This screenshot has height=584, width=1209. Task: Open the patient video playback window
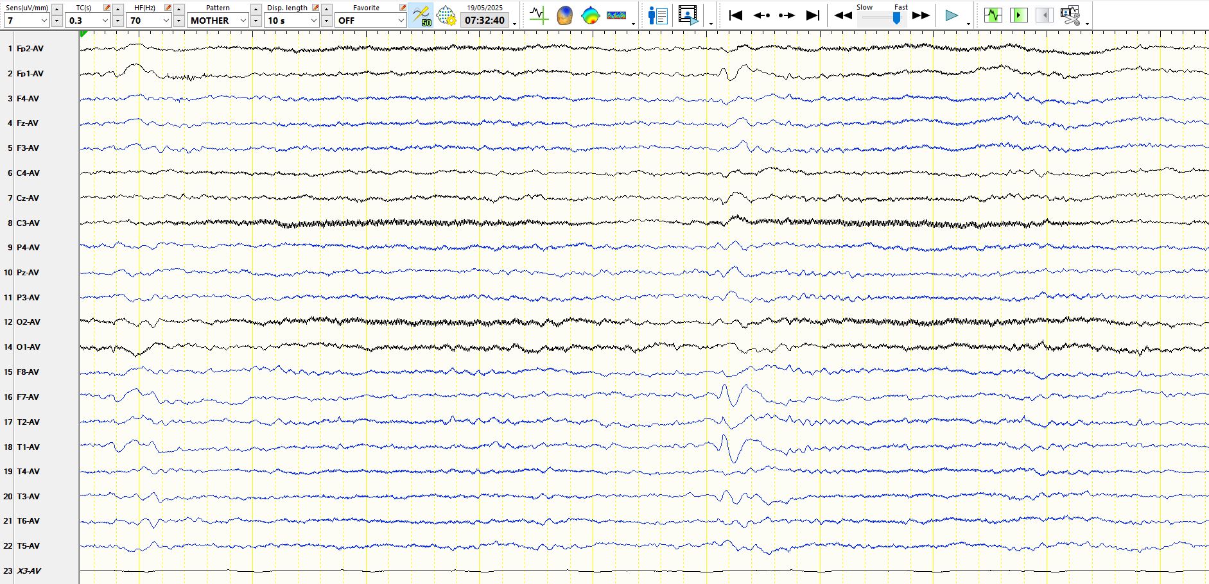pyautogui.click(x=688, y=15)
